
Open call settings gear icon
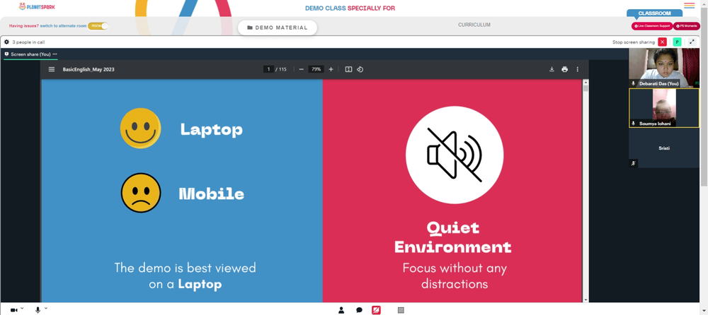[6, 42]
